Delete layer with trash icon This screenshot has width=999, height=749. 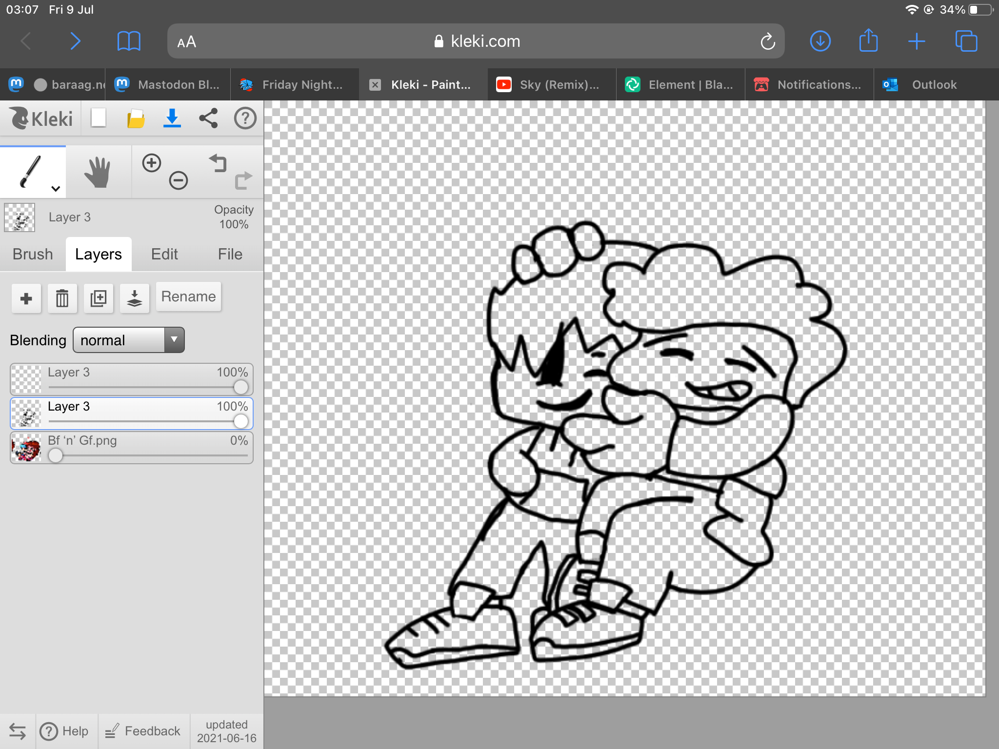(x=62, y=298)
